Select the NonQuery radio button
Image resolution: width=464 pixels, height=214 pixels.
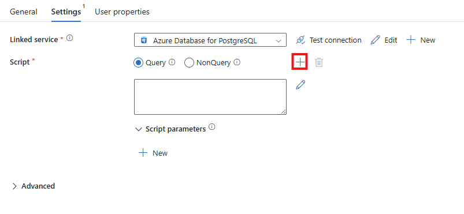[x=189, y=63]
